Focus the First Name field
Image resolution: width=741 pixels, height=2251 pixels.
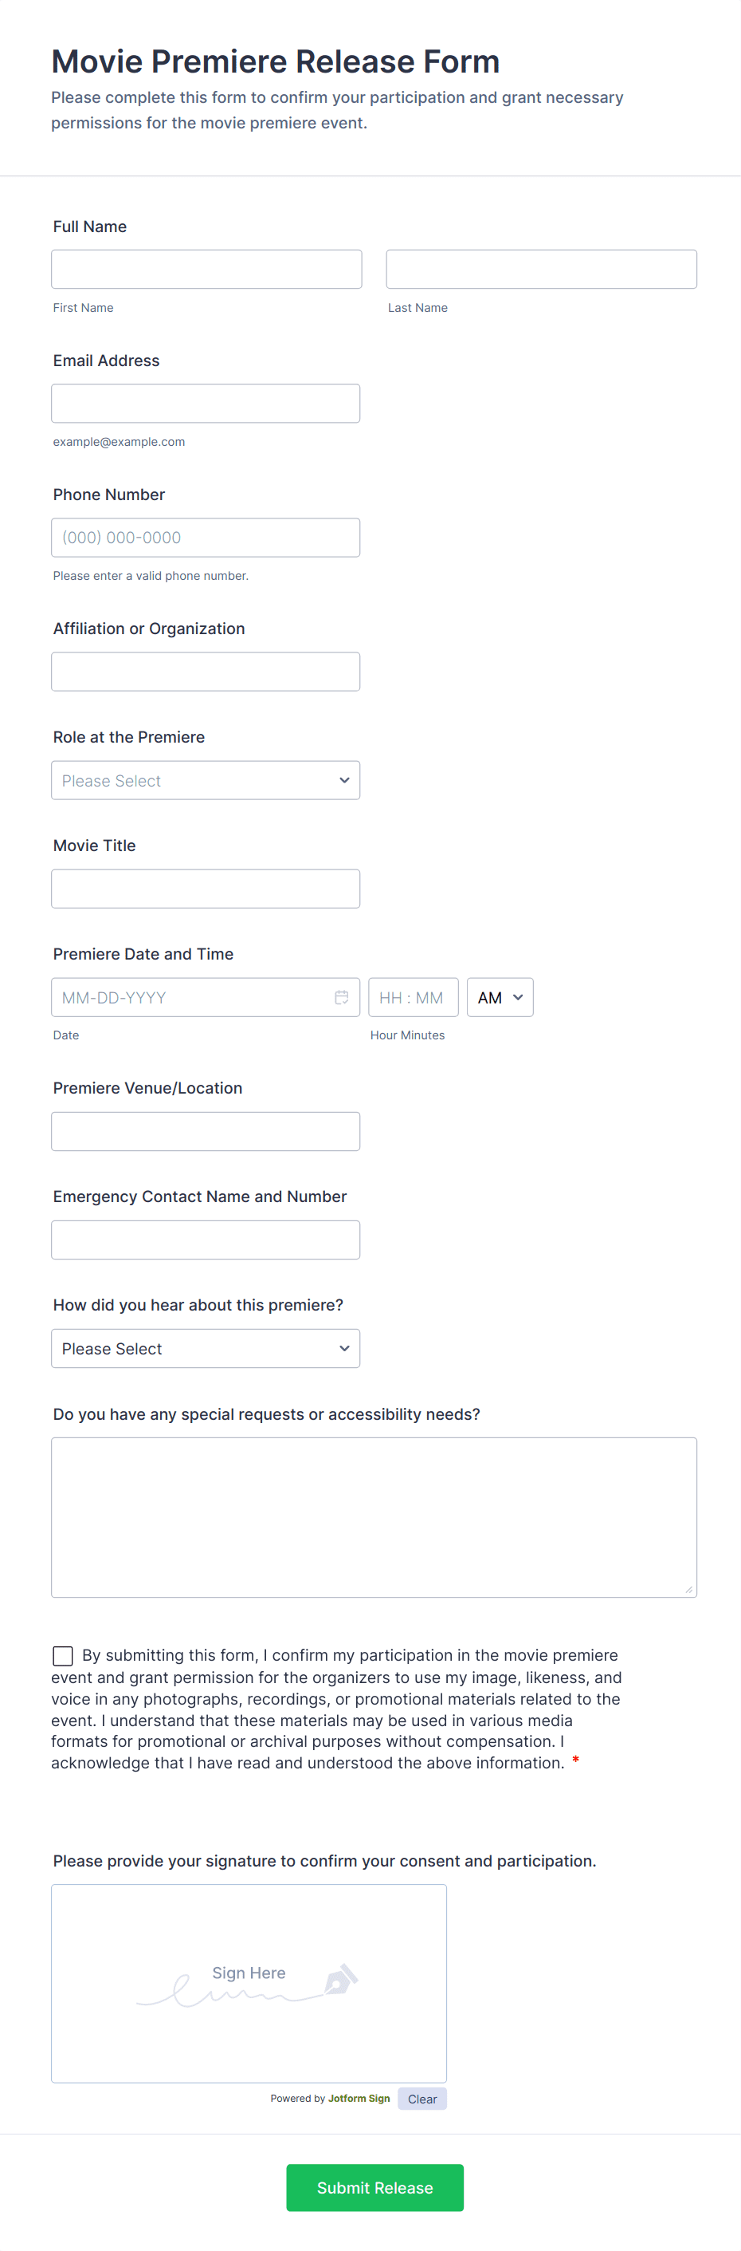click(x=206, y=269)
